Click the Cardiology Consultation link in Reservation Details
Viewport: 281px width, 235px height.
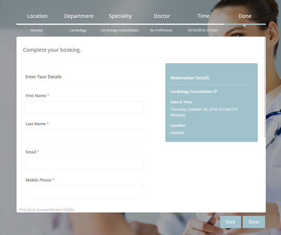tap(191, 92)
